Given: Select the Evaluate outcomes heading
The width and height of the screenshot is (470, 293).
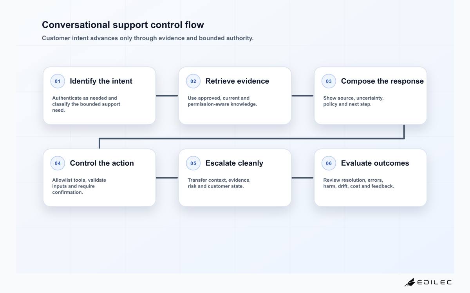Looking at the screenshot, I should 375,163.
